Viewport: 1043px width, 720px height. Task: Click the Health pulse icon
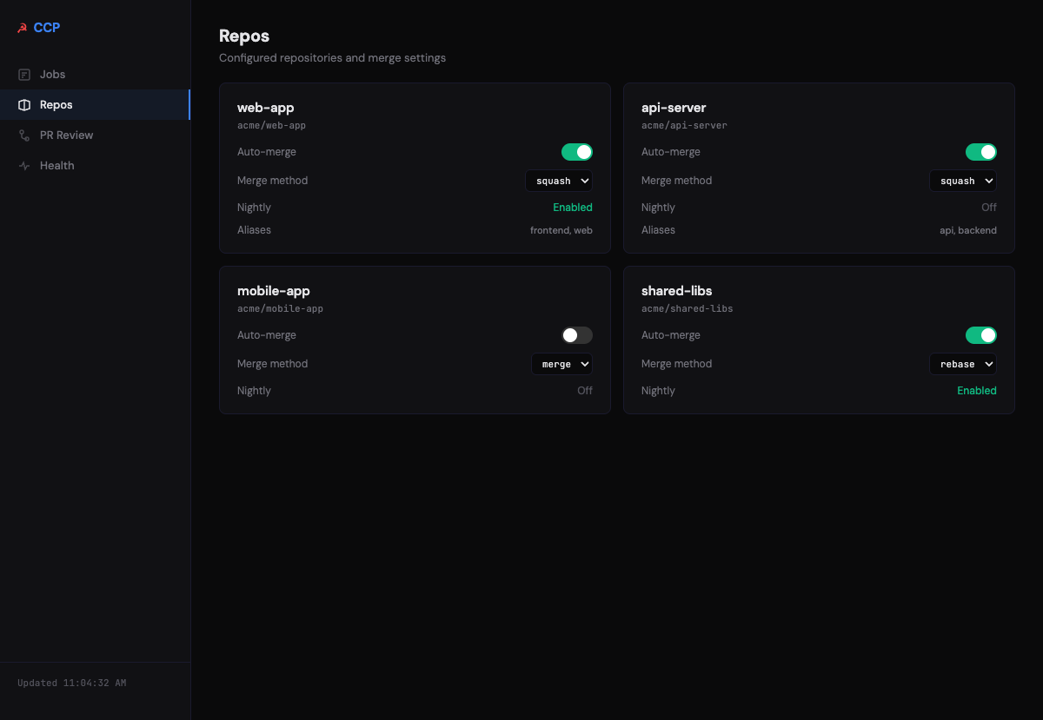[x=24, y=166]
